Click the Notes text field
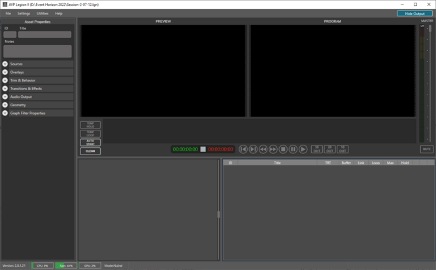This screenshot has height=270, width=436. pyautogui.click(x=37, y=51)
